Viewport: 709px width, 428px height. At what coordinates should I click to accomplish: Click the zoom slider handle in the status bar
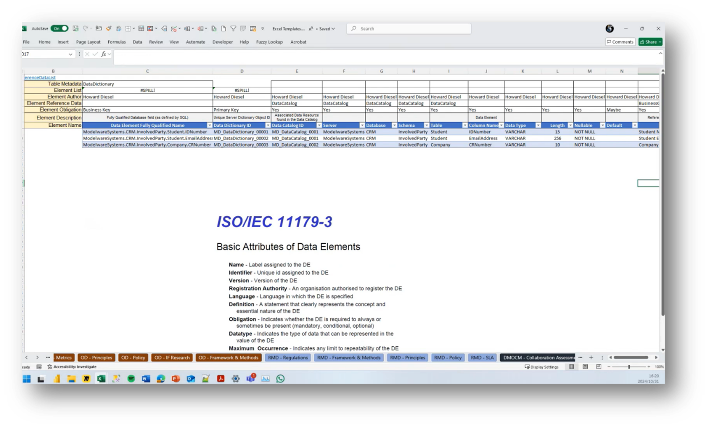click(629, 367)
